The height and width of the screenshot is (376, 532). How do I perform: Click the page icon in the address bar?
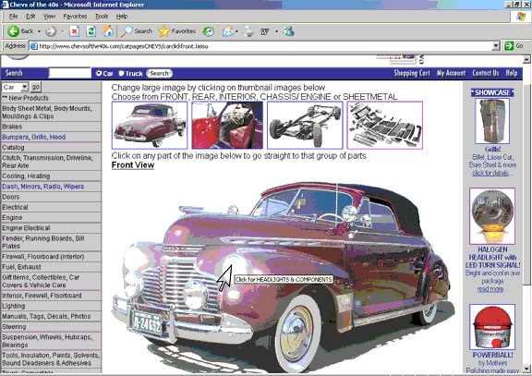tap(33, 46)
